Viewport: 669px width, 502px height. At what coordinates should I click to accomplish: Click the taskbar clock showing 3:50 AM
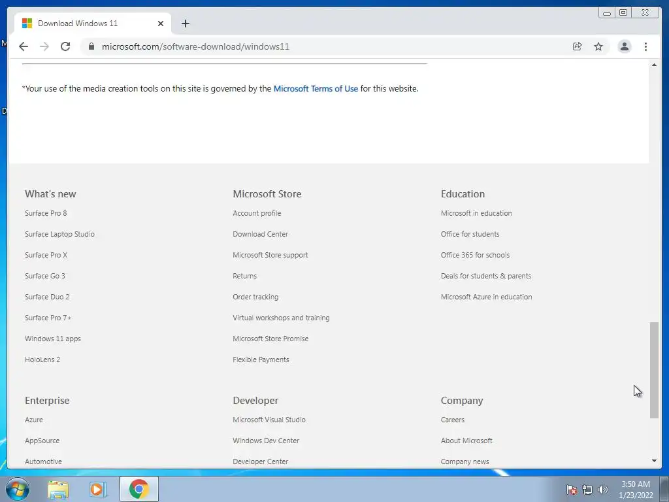click(636, 490)
